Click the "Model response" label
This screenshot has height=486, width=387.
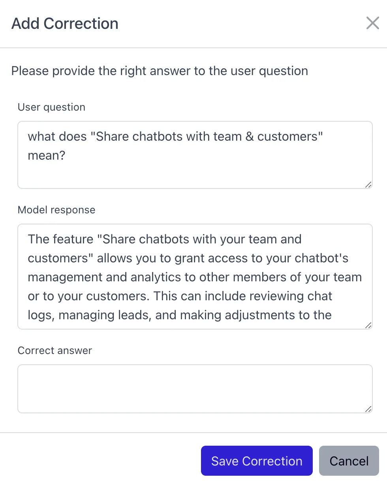pyautogui.click(x=56, y=209)
